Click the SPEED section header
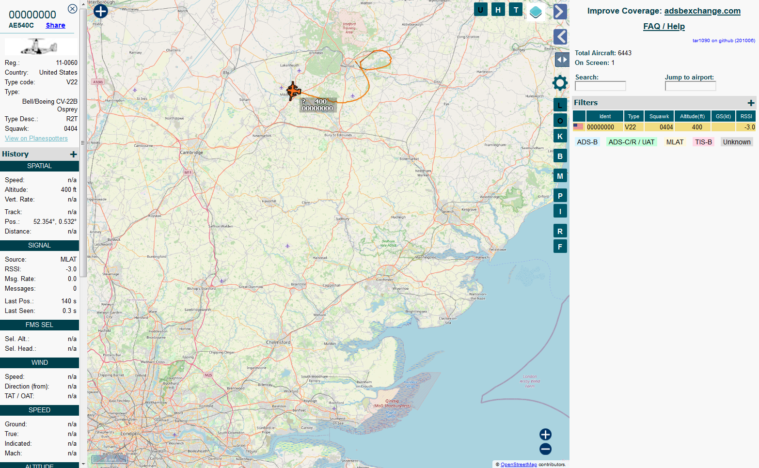759x468 pixels. (x=39, y=410)
